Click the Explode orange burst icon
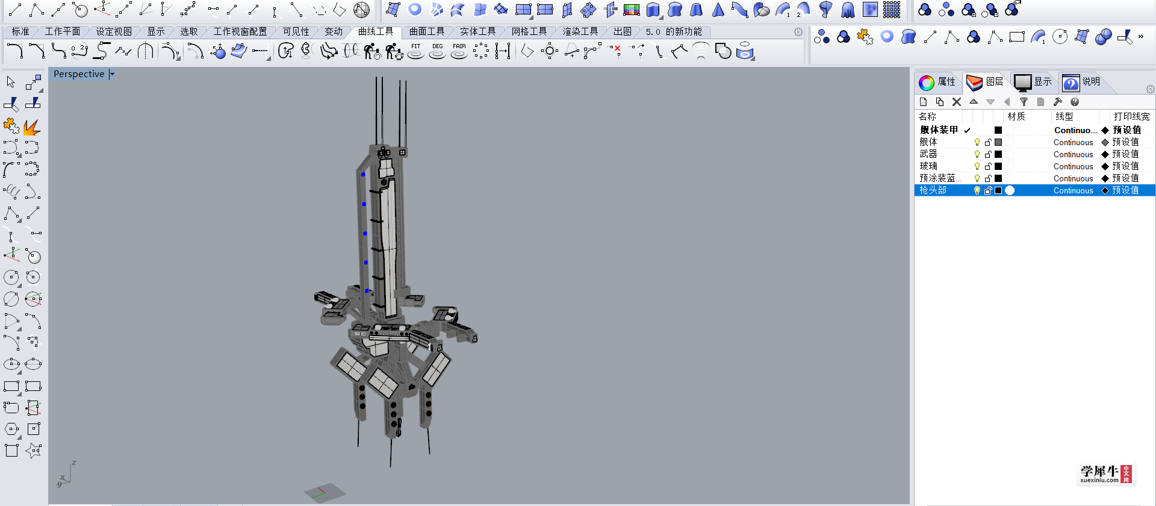Viewport: 1156px width, 506px height. 33,126
